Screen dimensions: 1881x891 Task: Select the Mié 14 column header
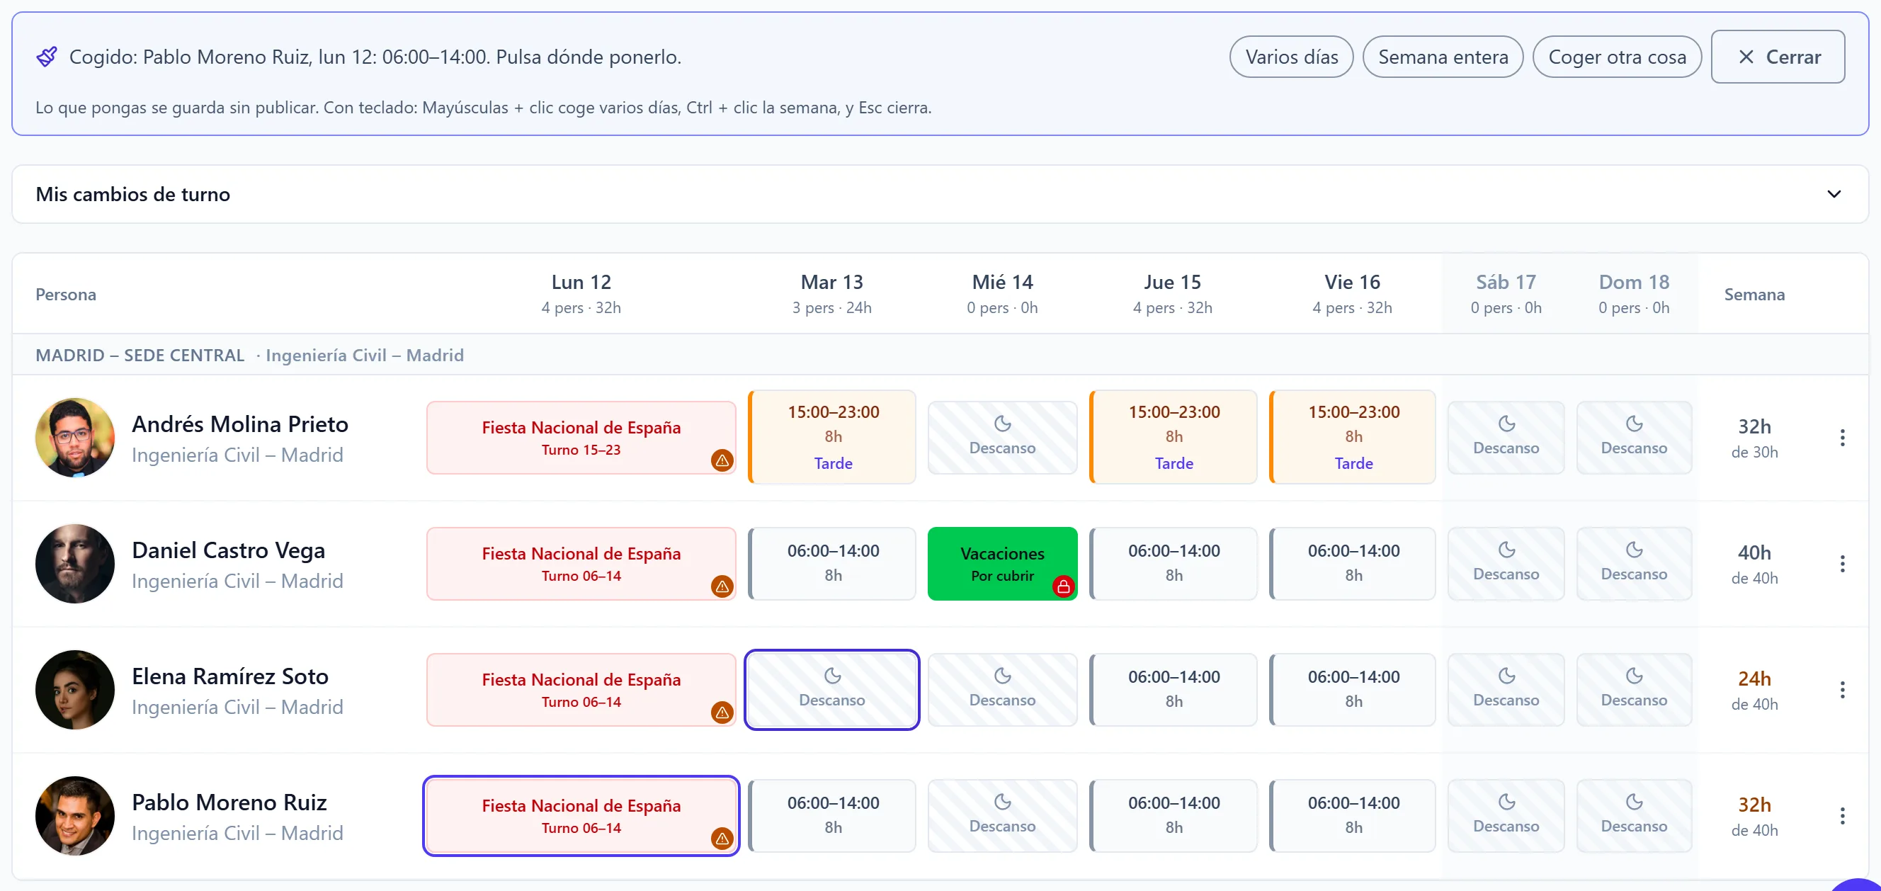click(1002, 294)
